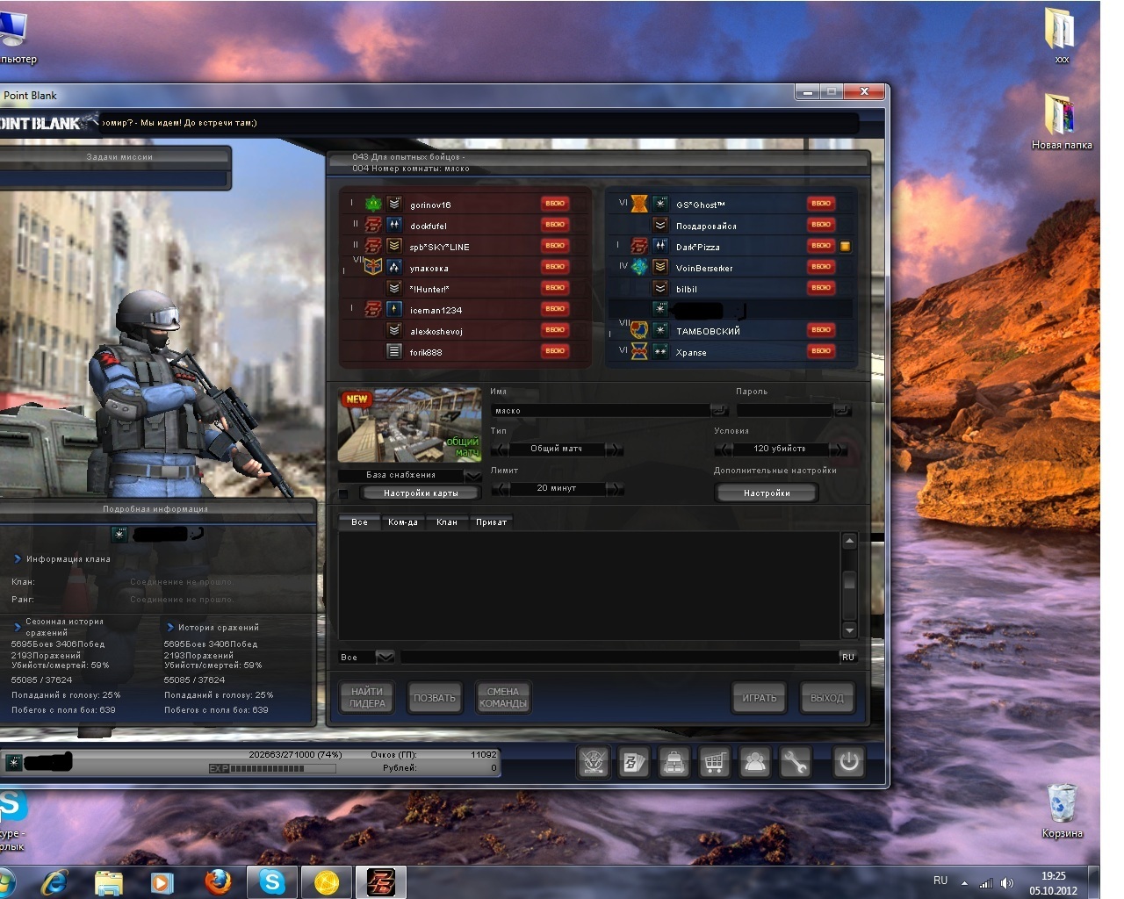This screenshot has width=1124, height=899.
Task: Open the Новая папка folder on desktop
Action: tap(1062, 121)
